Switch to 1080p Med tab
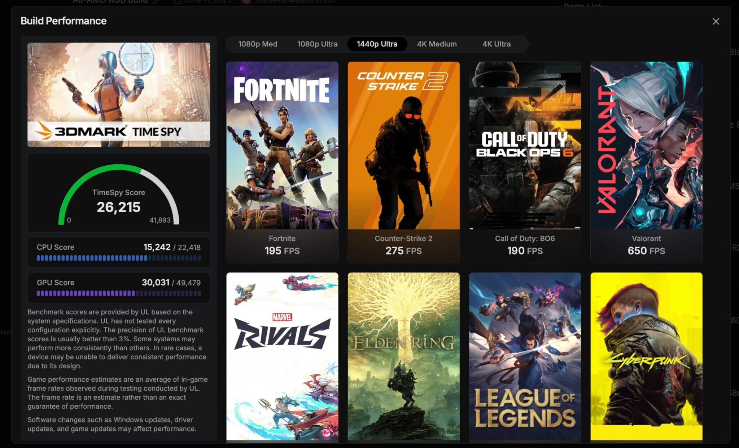This screenshot has height=448, width=739. [258, 44]
